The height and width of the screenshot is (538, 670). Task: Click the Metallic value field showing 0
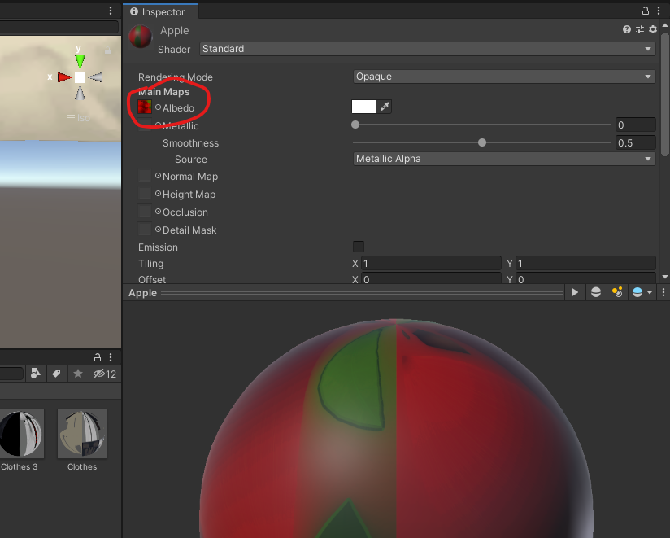[x=635, y=125]
